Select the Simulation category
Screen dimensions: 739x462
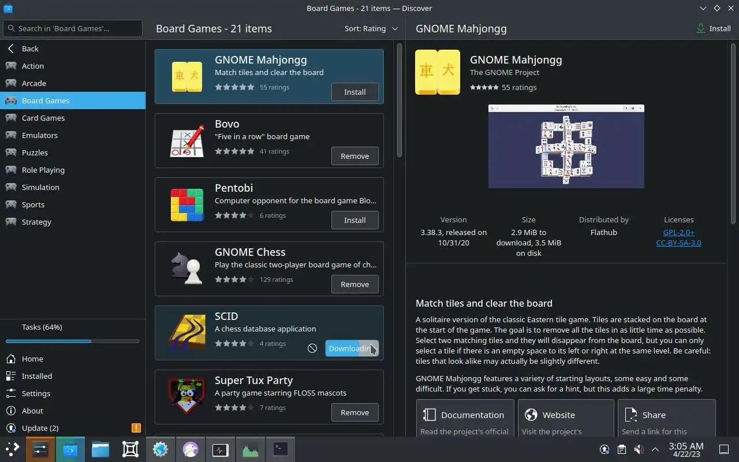click(x=73, y=187)
